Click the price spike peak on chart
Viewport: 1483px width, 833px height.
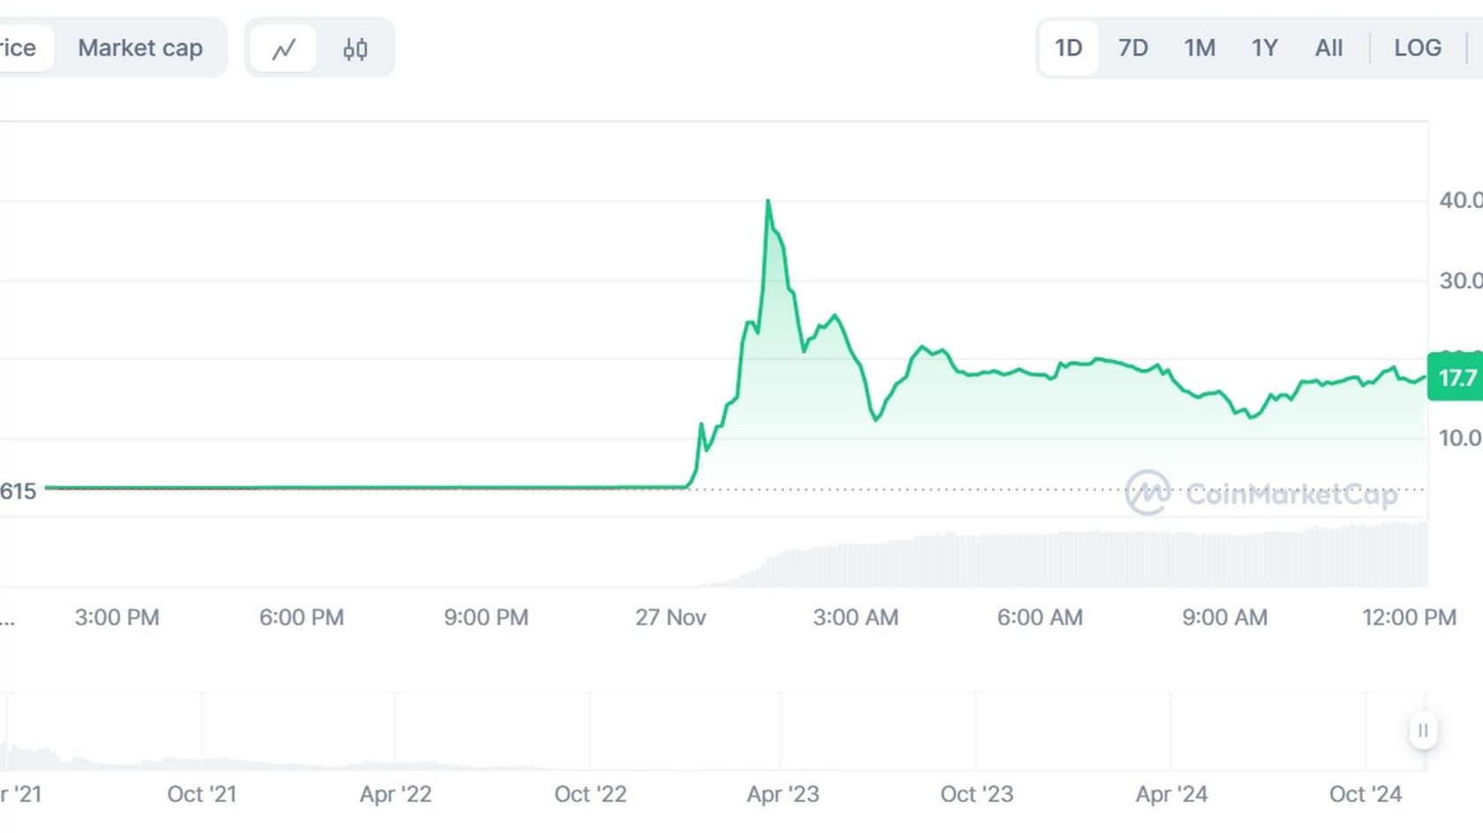click(768, 202)
